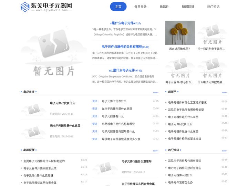The width and height of the screenshot is (248, 186).
Task: Open article v是什么电子元件
Action: 125,23
